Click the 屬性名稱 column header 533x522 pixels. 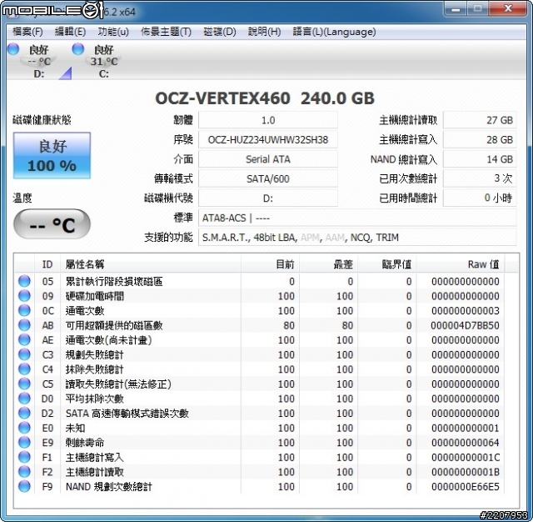151,264
